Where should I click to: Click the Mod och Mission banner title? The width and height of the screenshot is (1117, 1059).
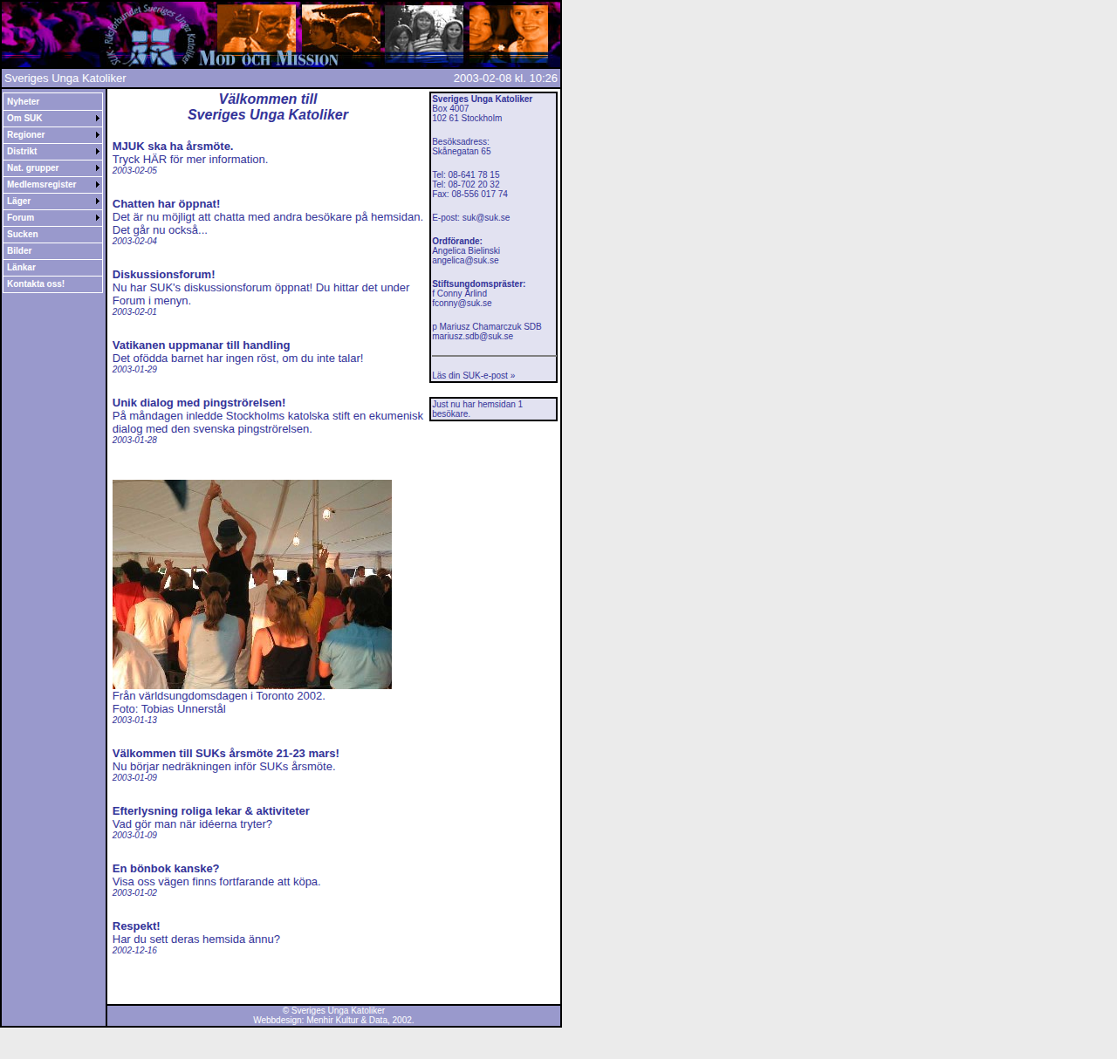coord(269,59)
